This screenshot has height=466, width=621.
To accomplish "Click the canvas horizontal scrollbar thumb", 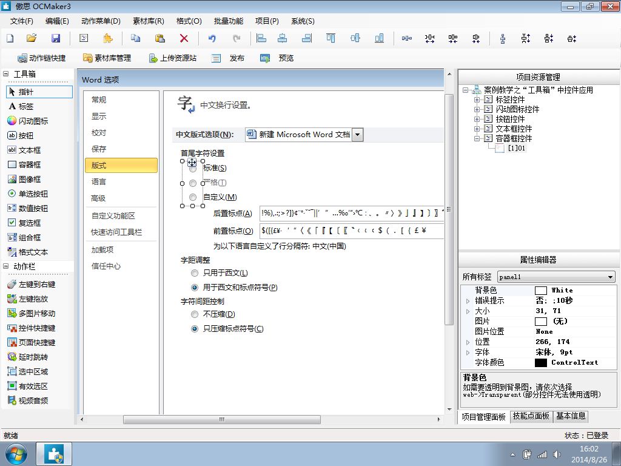I will [222, 419].
